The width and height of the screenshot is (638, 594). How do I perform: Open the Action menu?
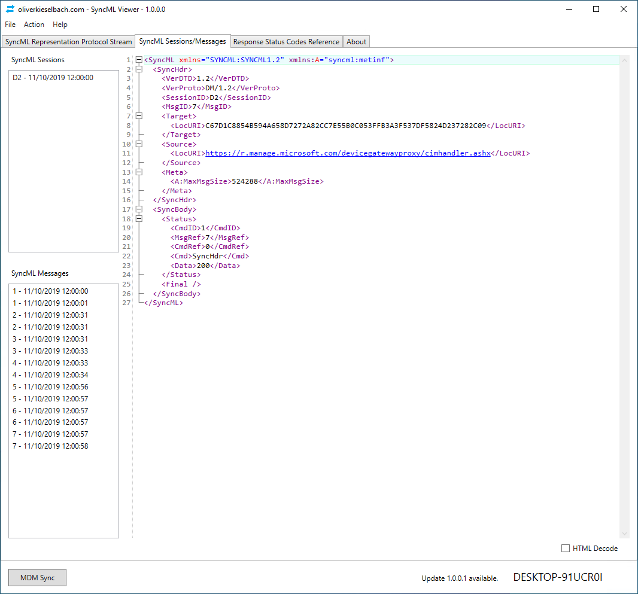[34, 25]
